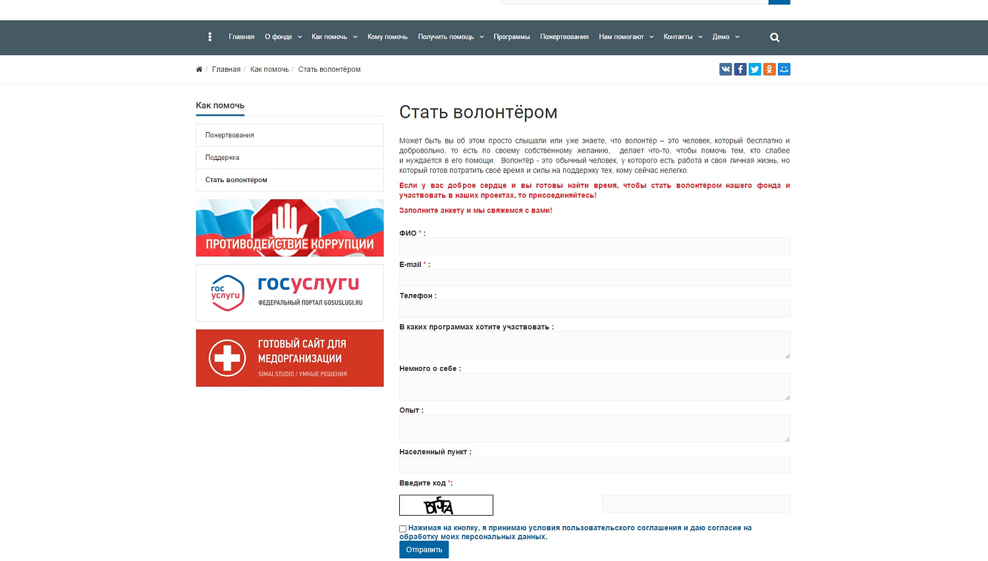This screenshot has width=988, height=561.
Task: Open the 'Противодействие коррупции' banner
Action: (289, 228)
